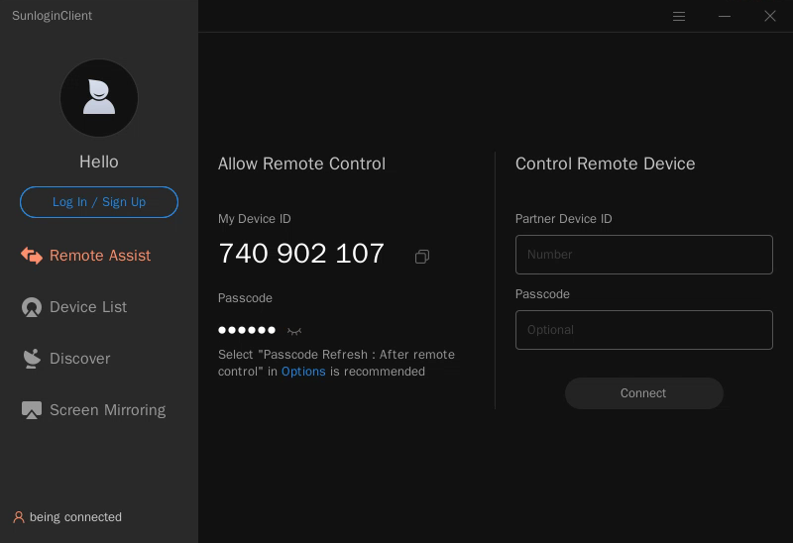Click the Device List icon
The width and height of the screenshot is (793, 543).
(32, 307)
